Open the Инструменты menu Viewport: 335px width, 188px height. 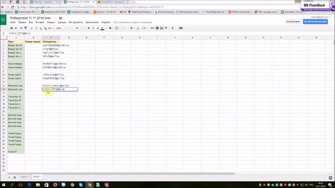pyautogui.click(x=75, y=22)
